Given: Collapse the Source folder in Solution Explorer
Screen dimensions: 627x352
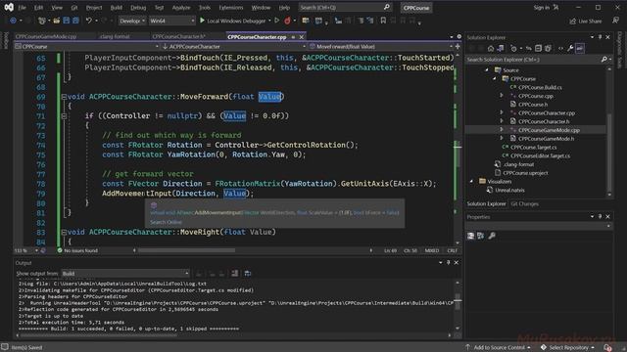Looking at the screenshot, I should pyautogui.click(x=487, y=69).
